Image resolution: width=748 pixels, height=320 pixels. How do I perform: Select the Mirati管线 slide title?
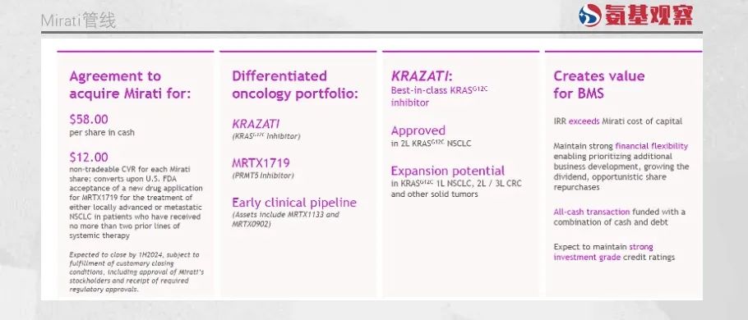click(78, 21)
